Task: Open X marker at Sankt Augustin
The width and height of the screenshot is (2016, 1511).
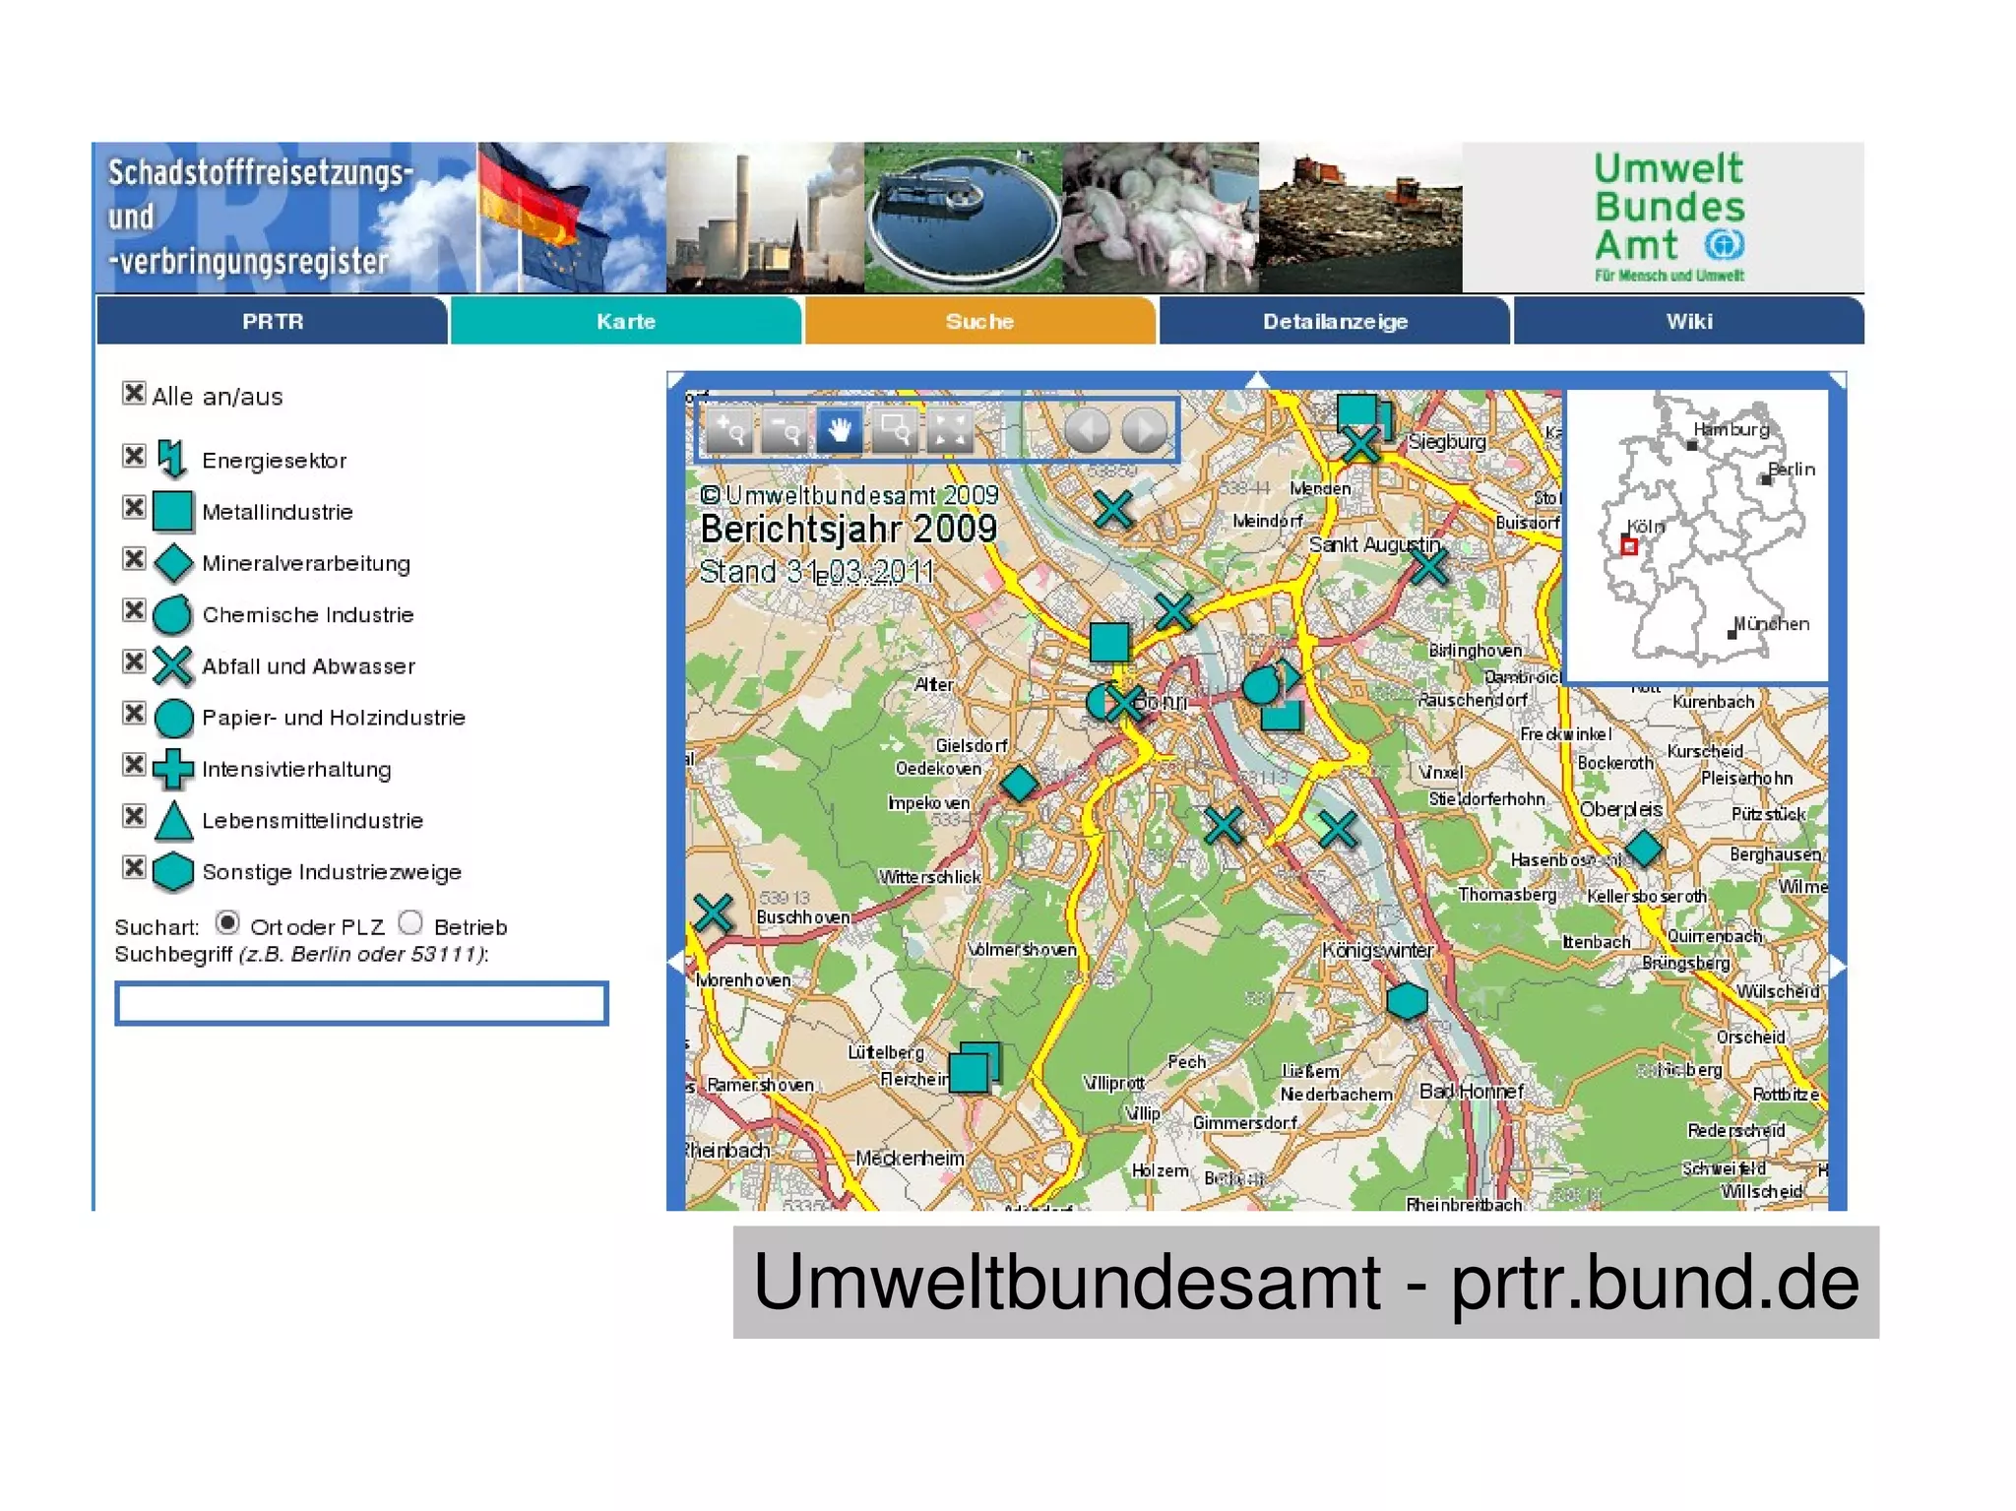Action: pyautogui.click(x=1428, y=566)
